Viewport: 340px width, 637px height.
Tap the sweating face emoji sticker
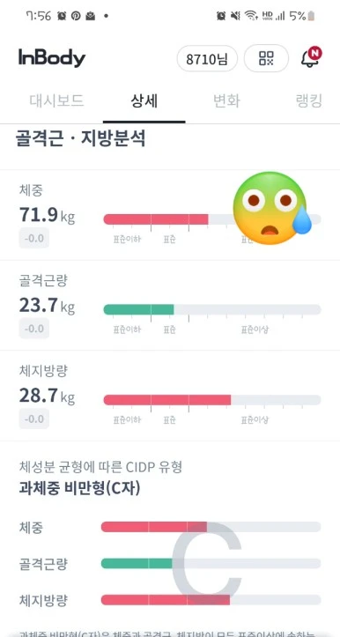(x=272, y=209)
